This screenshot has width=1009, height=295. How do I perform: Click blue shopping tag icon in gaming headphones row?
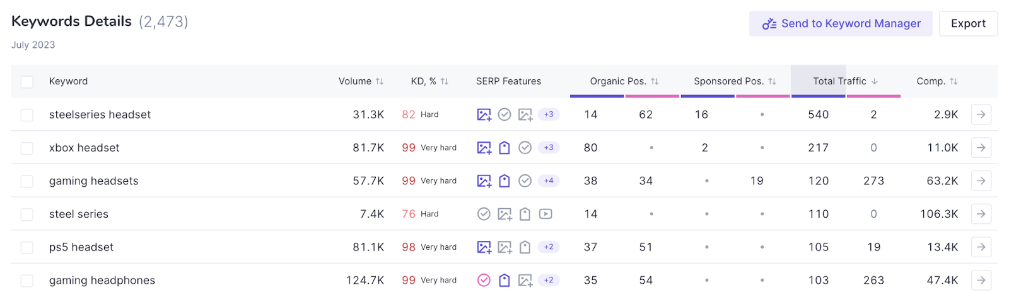point(504,280)
